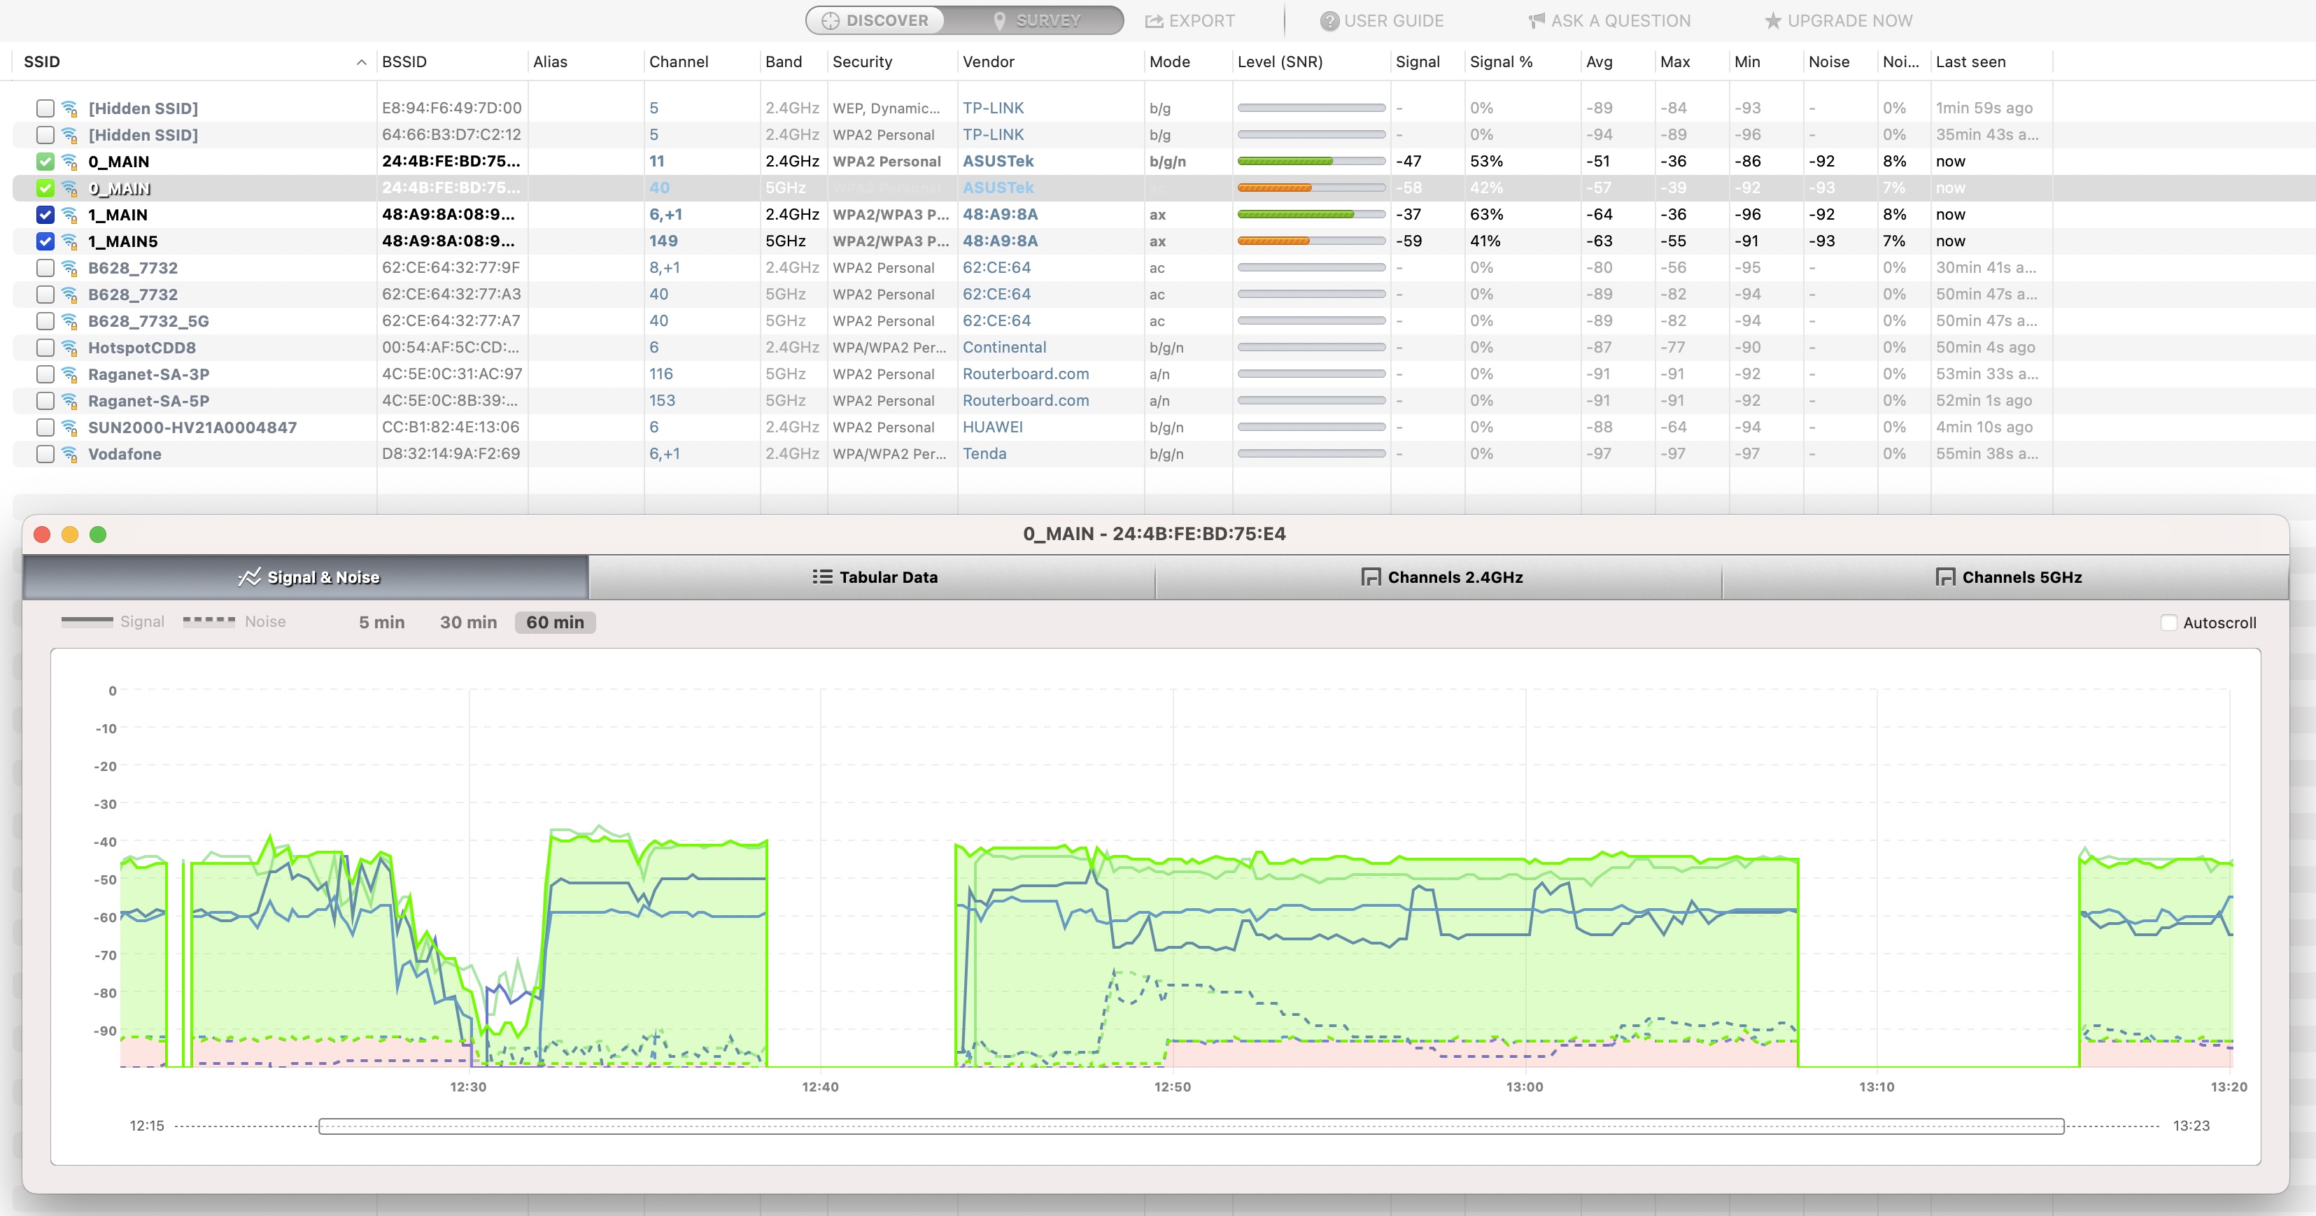Screen dimensions: 2316x1216
Task: Sort networks by the Last seen column
Action: click(1970, 62)
